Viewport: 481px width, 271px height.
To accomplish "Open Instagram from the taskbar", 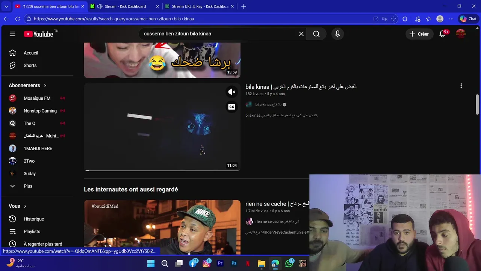I will (x=206, y=263).
